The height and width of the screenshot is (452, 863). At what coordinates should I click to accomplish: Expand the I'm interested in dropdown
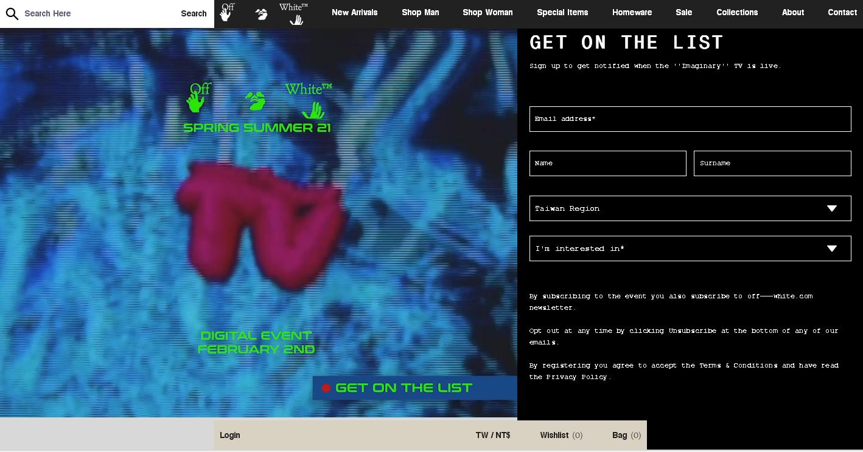click(690, 248)
